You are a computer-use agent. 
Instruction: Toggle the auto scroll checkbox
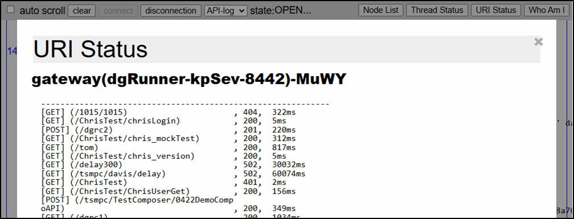[11, 10]
